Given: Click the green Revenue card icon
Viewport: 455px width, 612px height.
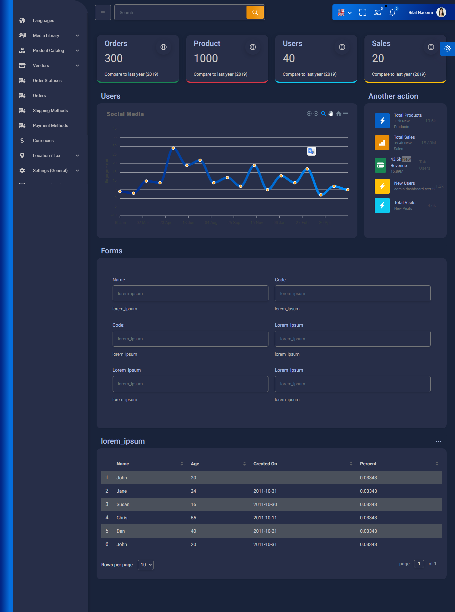Looking at the screenshot, I should (x=380, y=165).
